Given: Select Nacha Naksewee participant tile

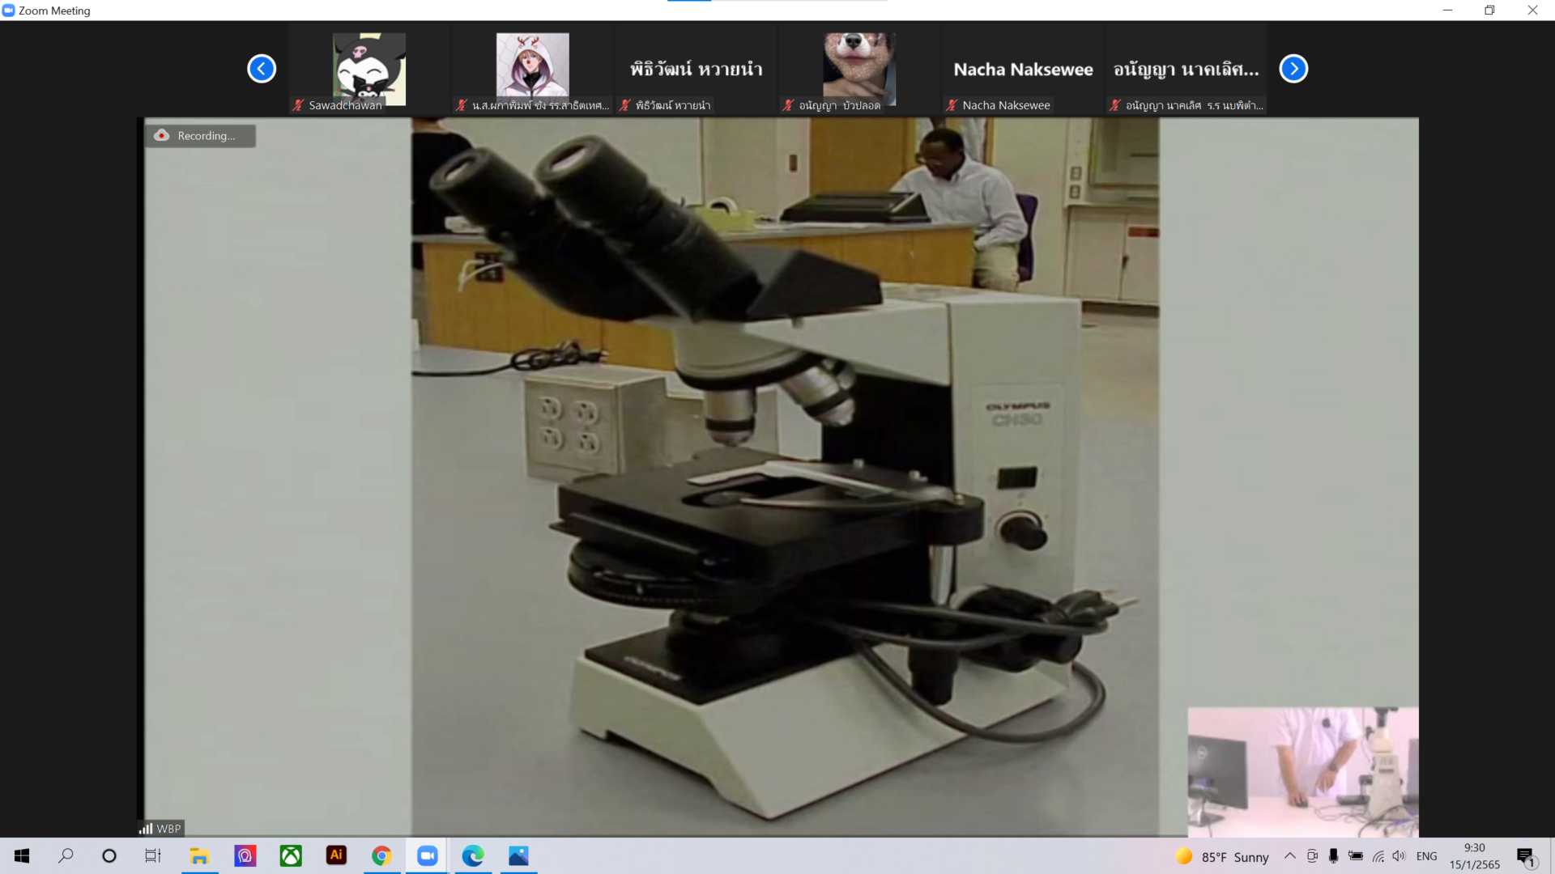Looking at the screenshot, I should (1023, 70).
